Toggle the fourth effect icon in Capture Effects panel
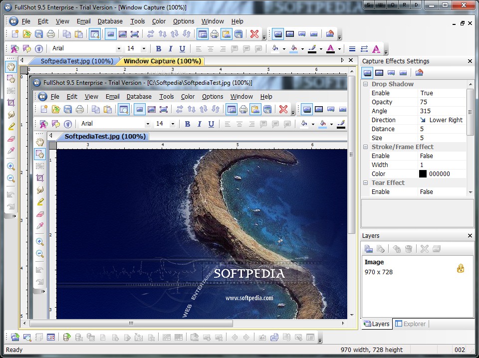 (403, 73)
